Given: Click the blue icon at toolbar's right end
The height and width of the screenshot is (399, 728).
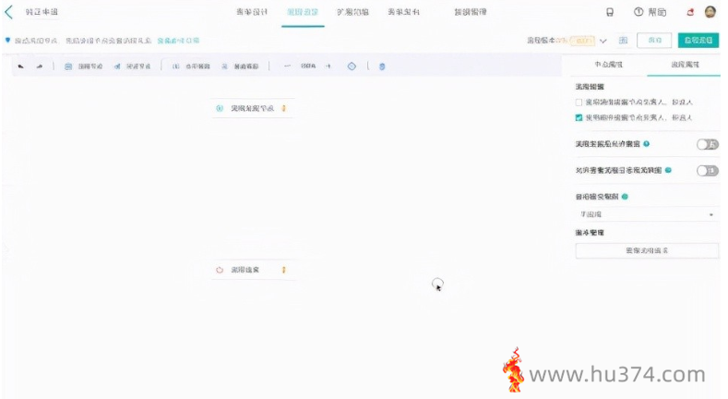Looking at the screenshot, I should click(382, 66).
